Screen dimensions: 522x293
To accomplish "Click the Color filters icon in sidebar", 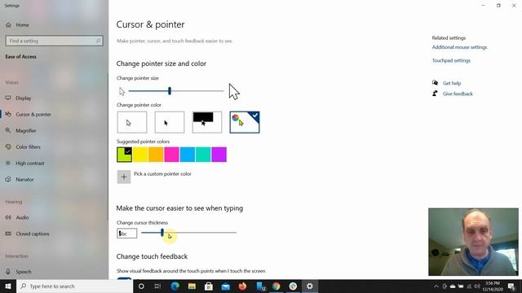I will (8, 146).
